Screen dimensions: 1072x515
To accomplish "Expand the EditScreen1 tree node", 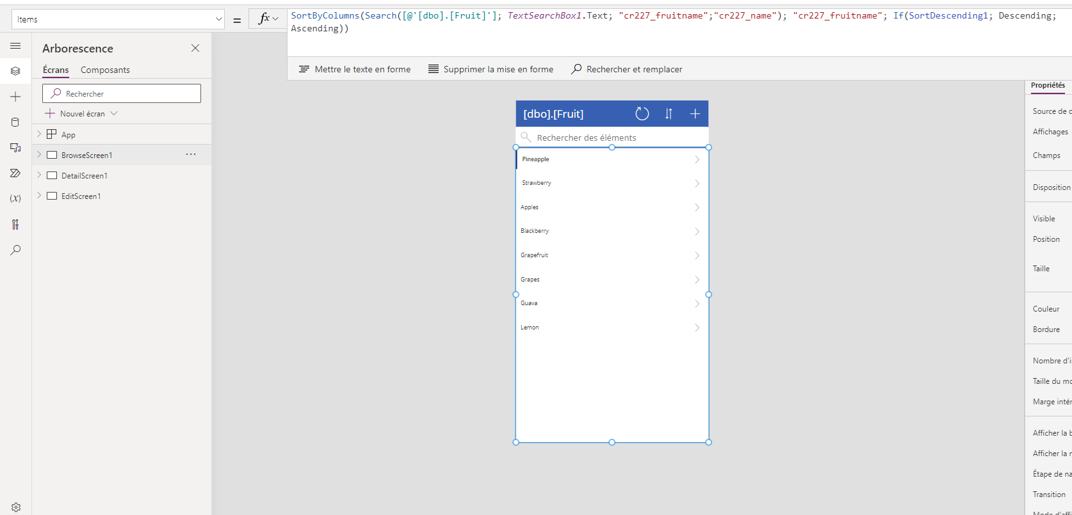I will click(39, 195).
